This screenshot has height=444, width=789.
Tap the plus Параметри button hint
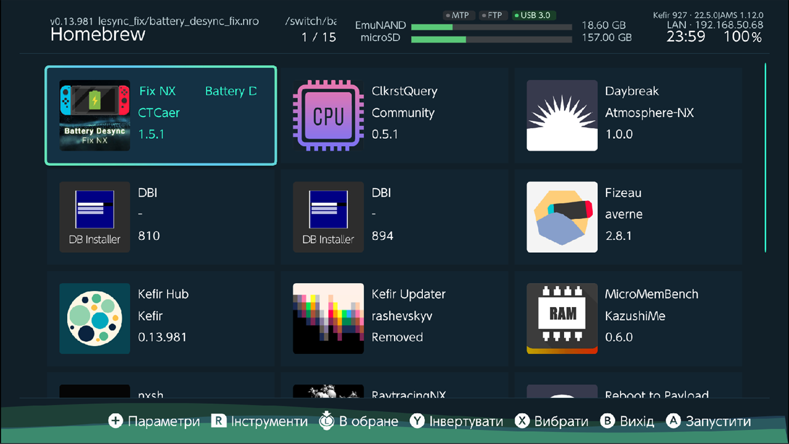pyautogui.click(x=154, y=421)
